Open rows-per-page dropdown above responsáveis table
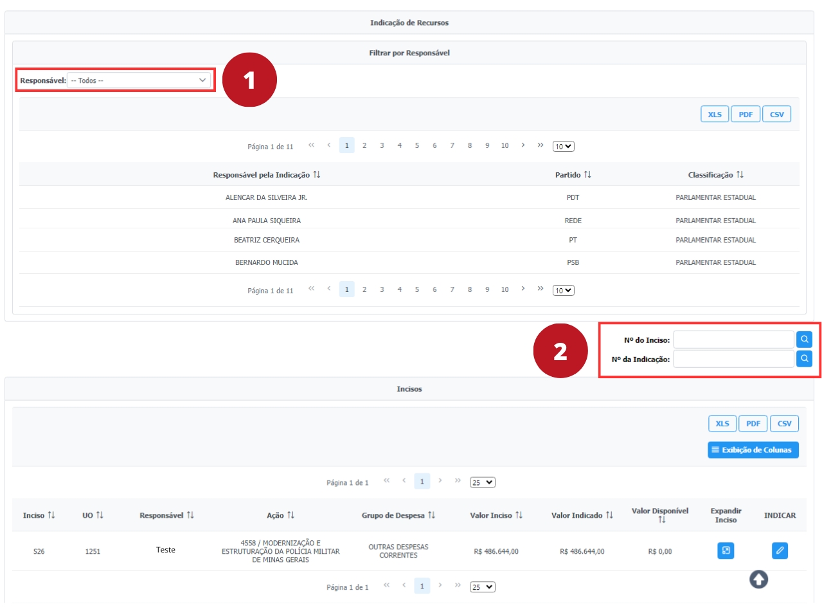822x611 pixels. click(x=564, y=146)
